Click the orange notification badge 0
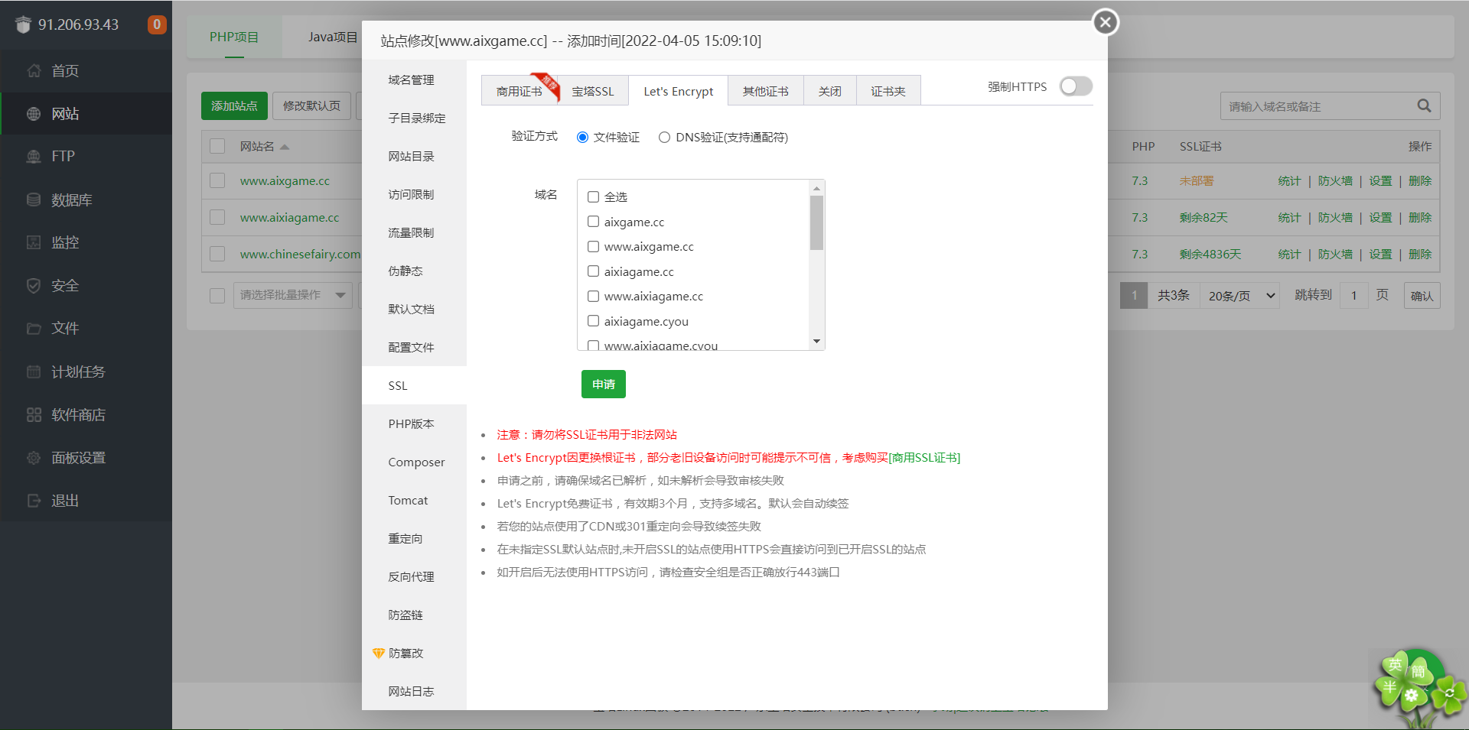 click(x=157, y=24)
